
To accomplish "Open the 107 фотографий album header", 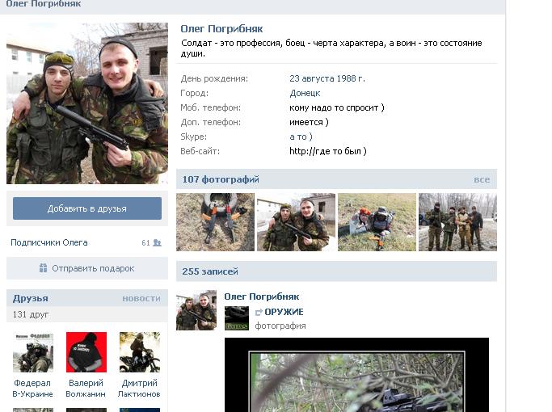I will tap(221, 179).
